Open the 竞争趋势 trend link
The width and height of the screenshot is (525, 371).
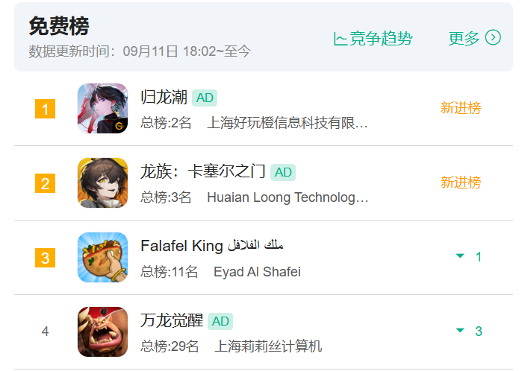[x=373, y=39]
